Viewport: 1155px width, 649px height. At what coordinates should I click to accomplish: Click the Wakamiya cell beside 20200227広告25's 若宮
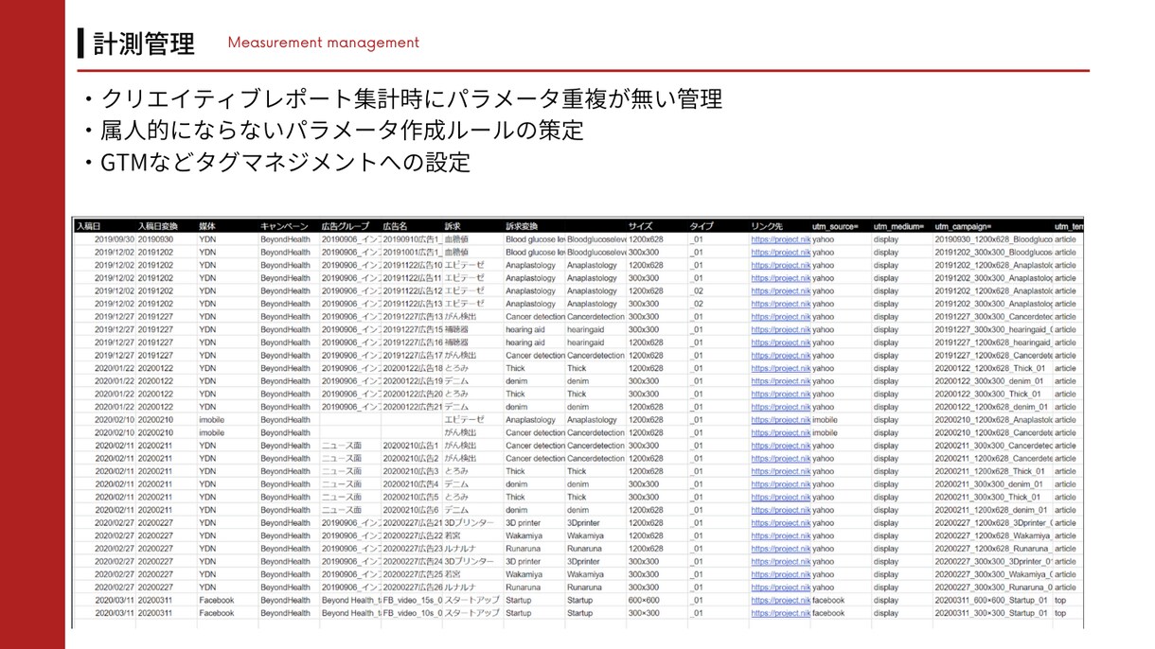pos(524,574)
